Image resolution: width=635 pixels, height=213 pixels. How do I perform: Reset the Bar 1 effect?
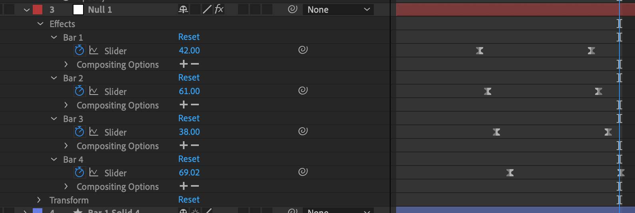tap(189, 37)
